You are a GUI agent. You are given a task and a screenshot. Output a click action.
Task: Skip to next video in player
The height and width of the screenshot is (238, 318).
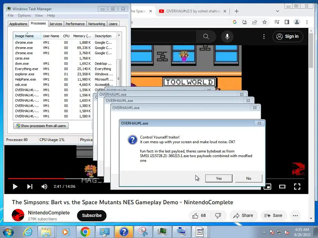(30, 186)
